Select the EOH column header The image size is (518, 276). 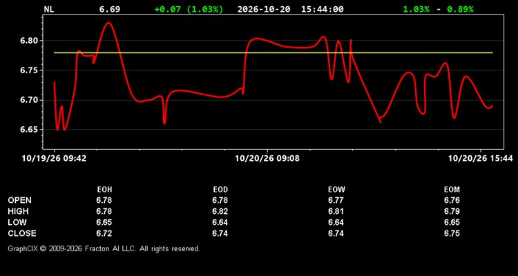pos(104,190)
